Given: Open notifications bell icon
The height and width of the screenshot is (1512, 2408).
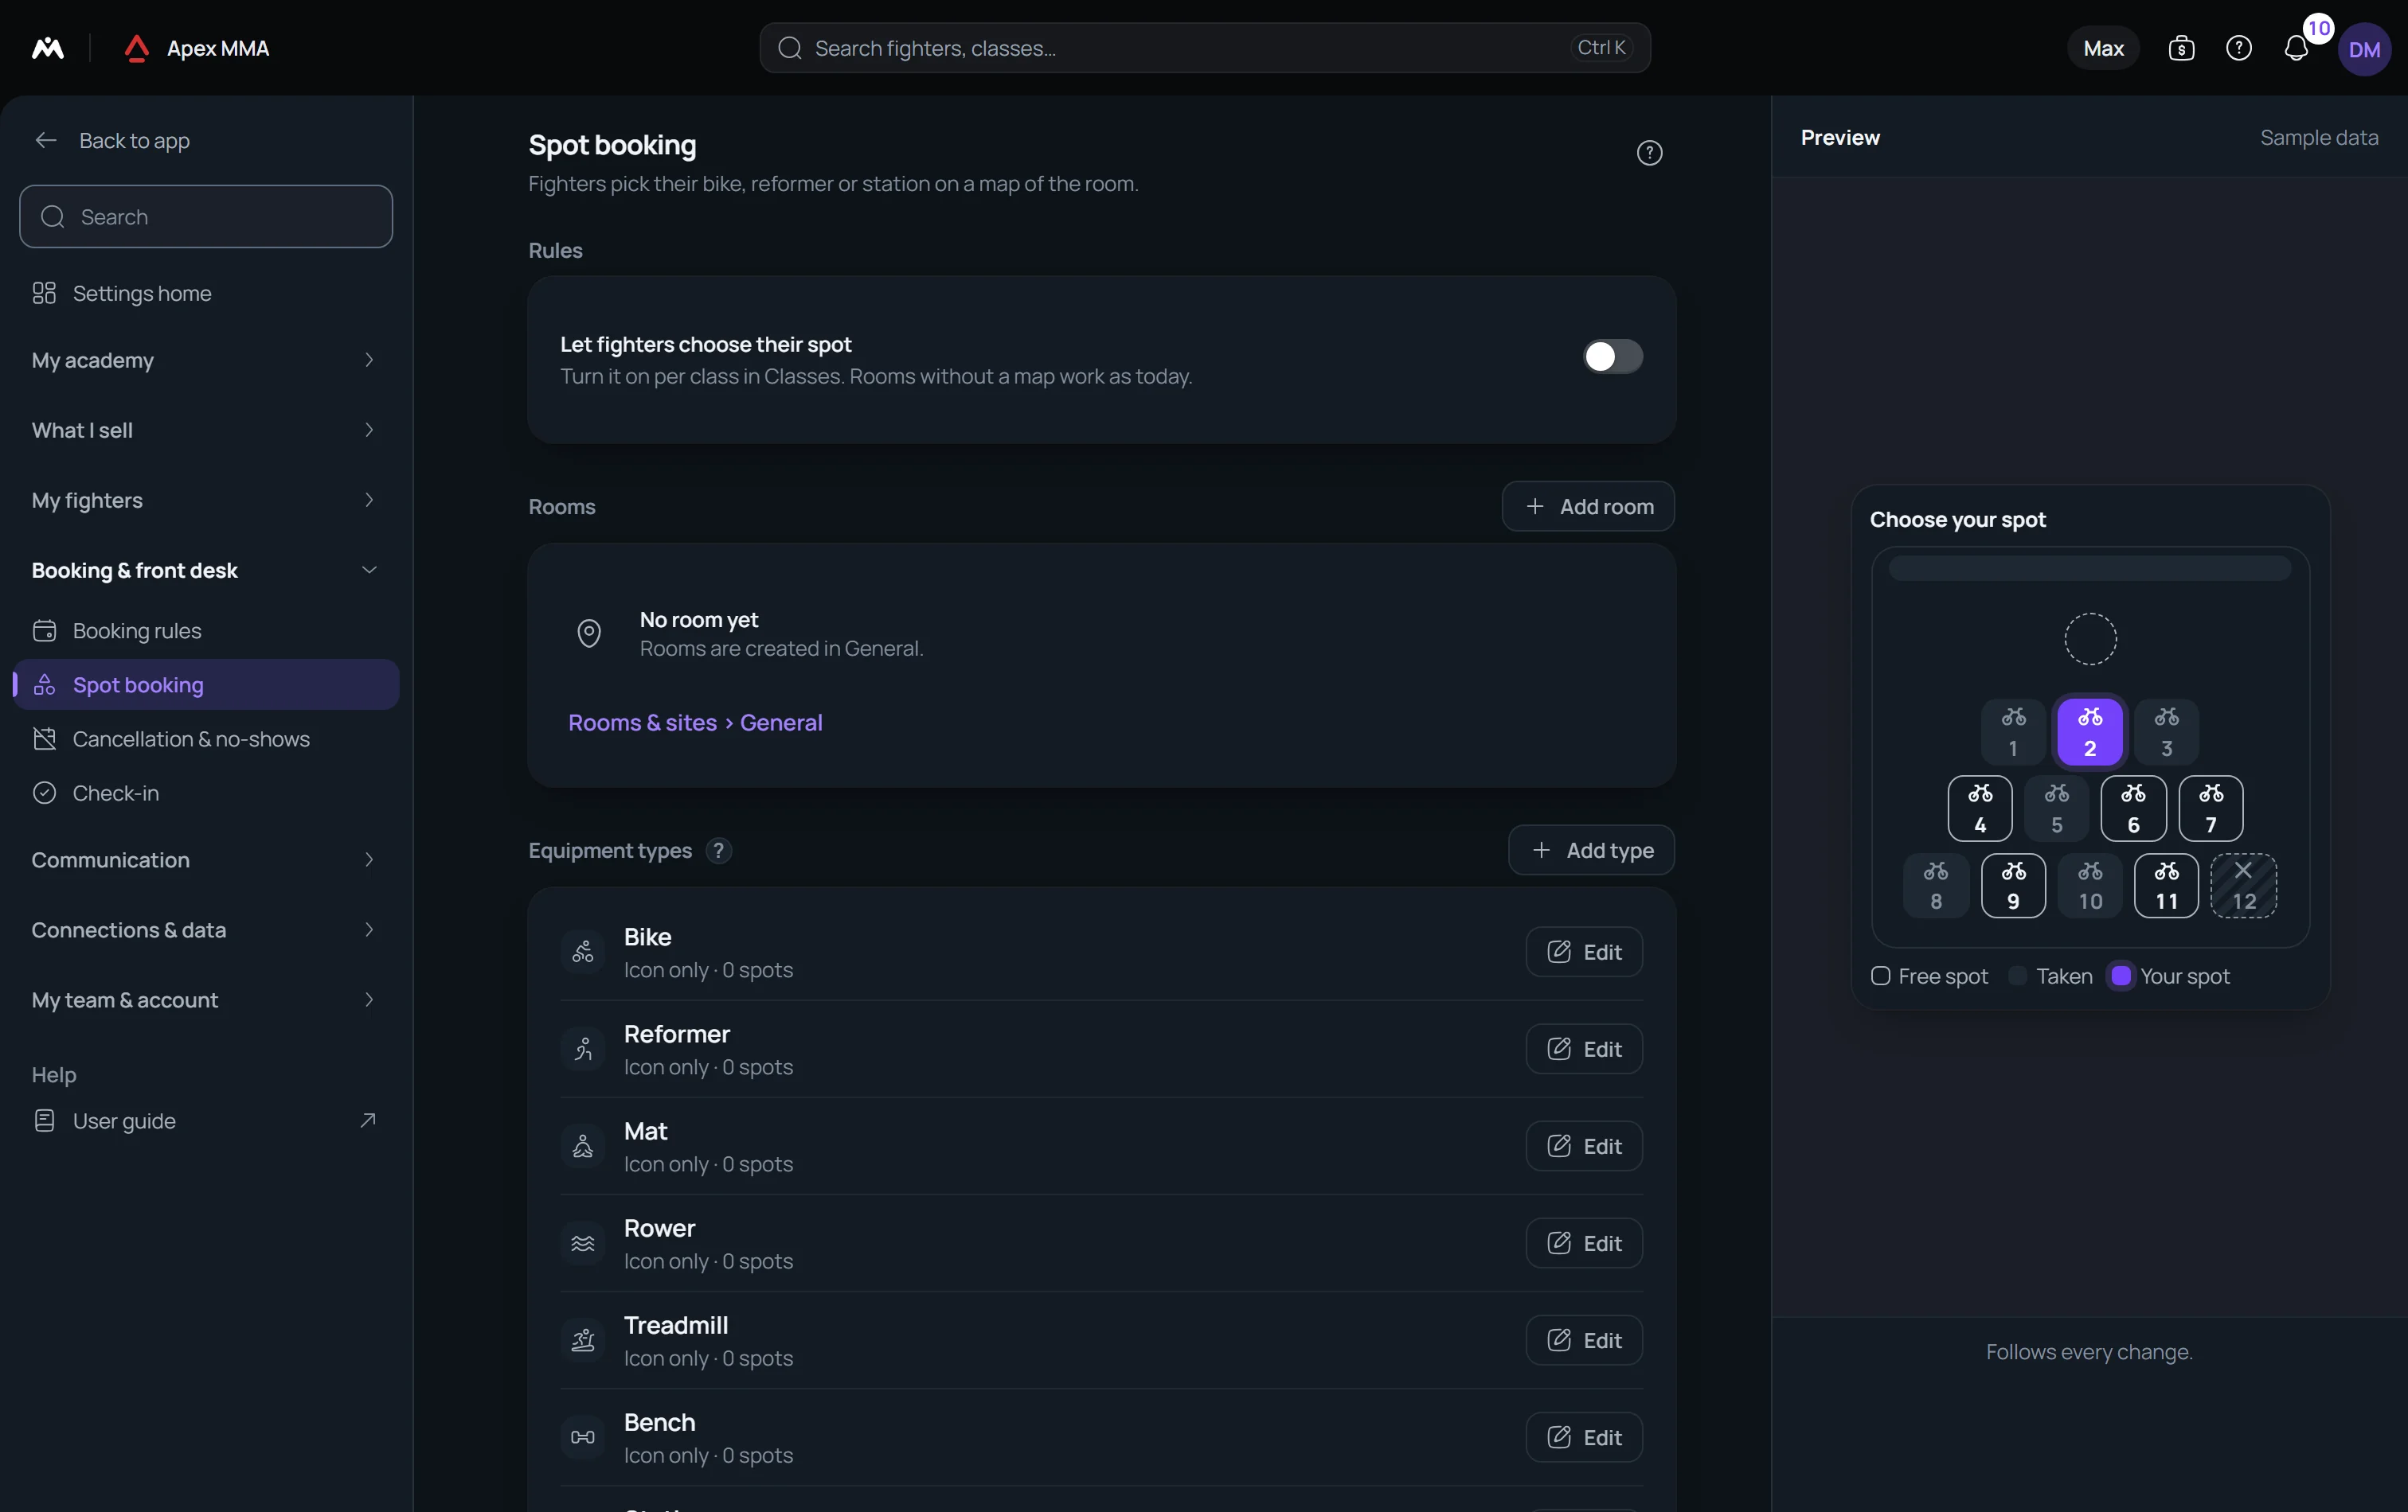Looking at the screenshot, I should (x=2296, y=48).
